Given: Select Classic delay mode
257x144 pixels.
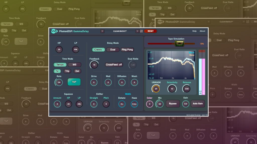Looking at the screenshot, I should 98,50.
